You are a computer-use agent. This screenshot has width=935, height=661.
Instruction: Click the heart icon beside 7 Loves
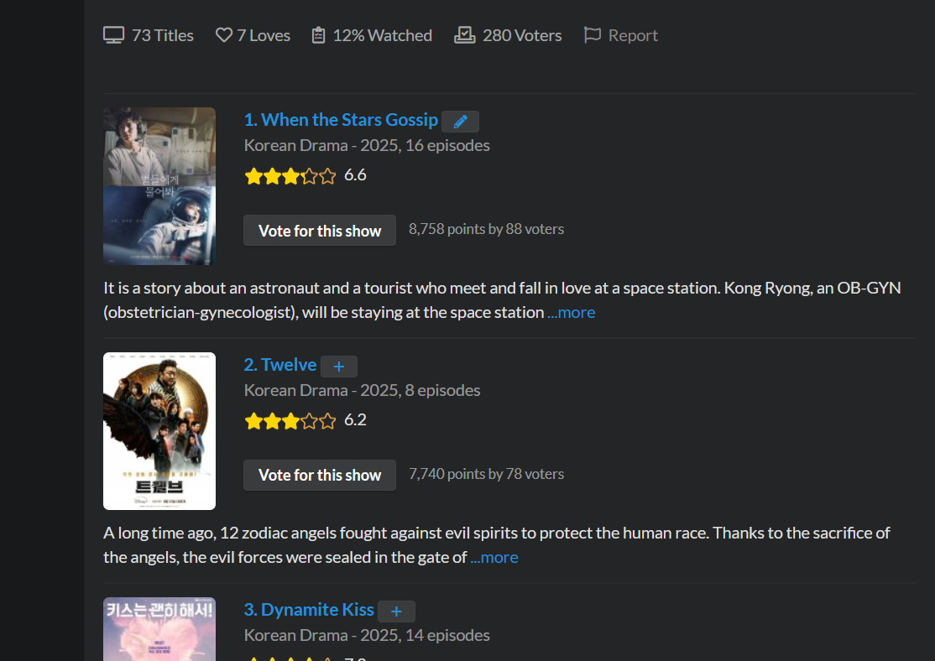223,35
